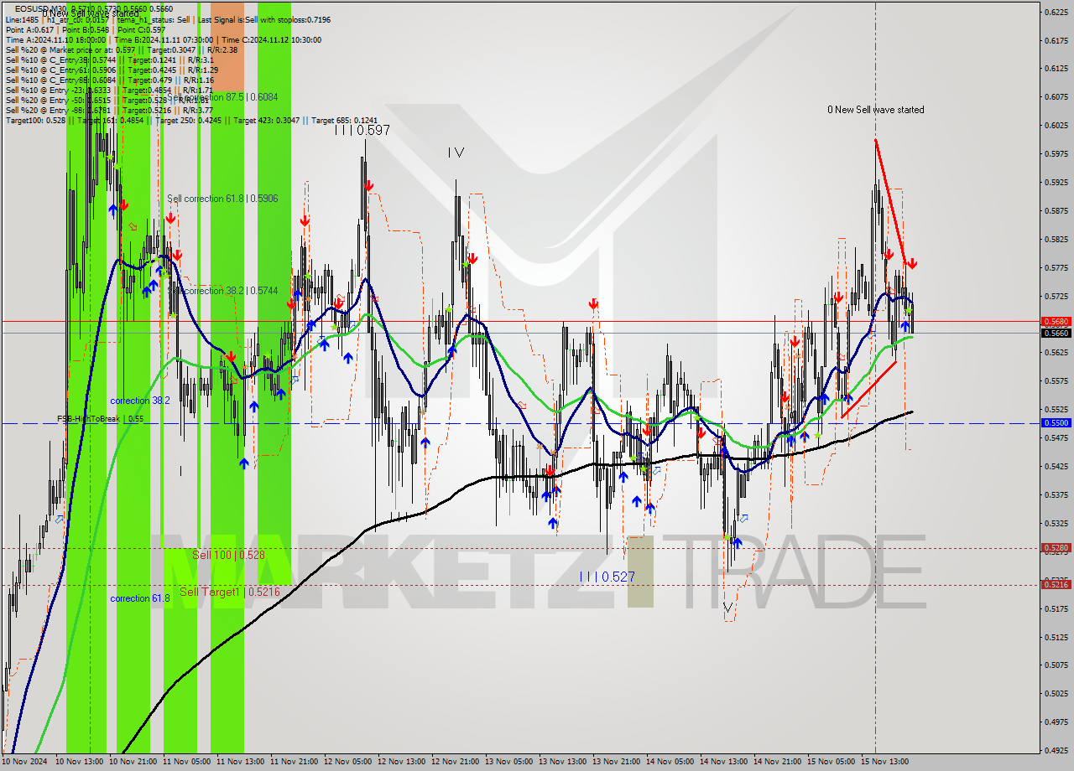This screenshot has height=771, width=1074.
Task: Click the '10 Nov 2024' time axis label
Action: (x=25, y=762)
